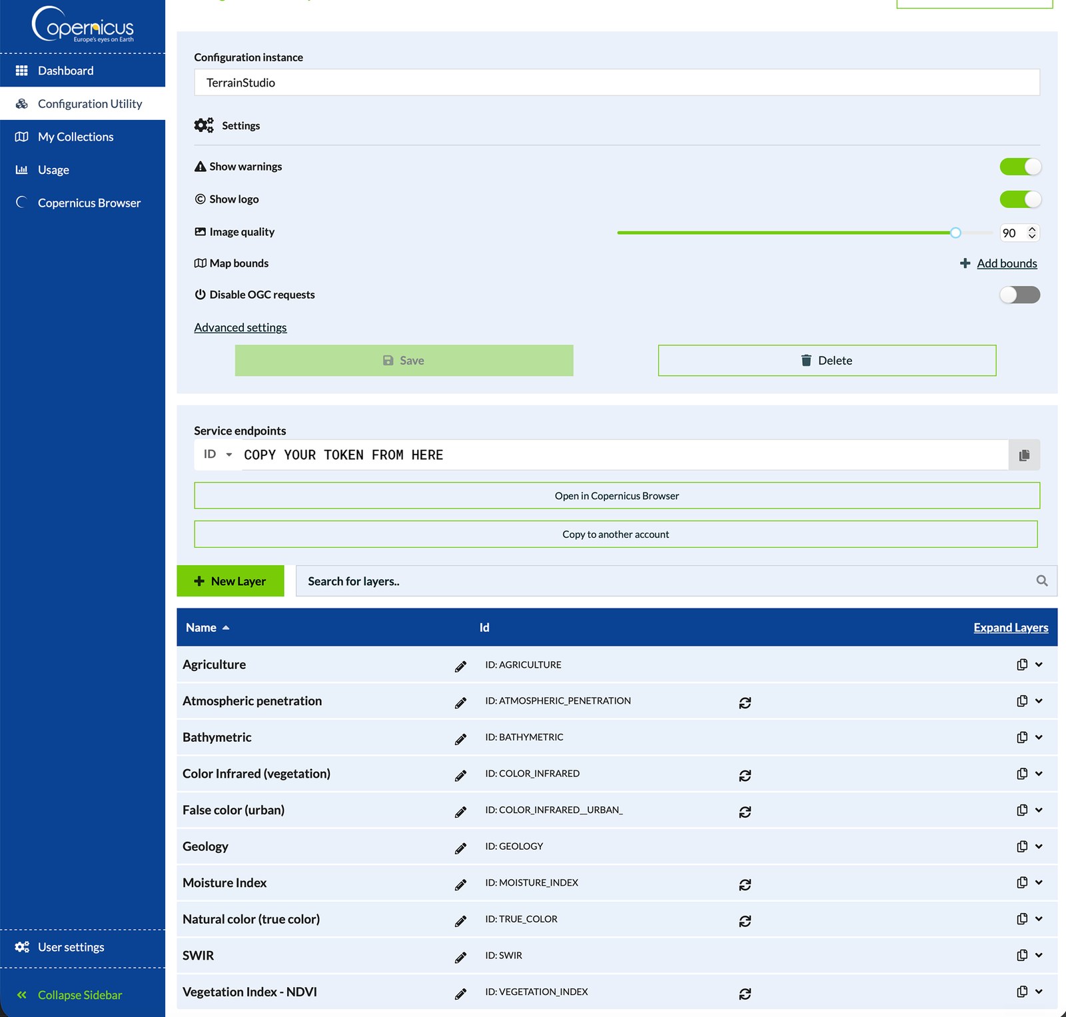Turn off the Show logo switch
Image resolution: width=1066 pixels, height=1017 pixels.
(1020, 199)
